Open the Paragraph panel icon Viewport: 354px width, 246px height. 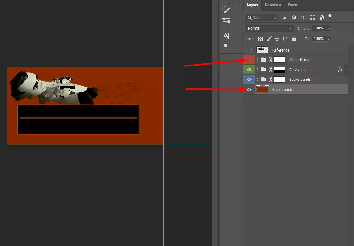coord(226,46)
